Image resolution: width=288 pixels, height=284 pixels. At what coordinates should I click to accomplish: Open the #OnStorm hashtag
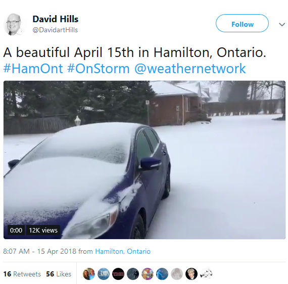pos(98,69)
